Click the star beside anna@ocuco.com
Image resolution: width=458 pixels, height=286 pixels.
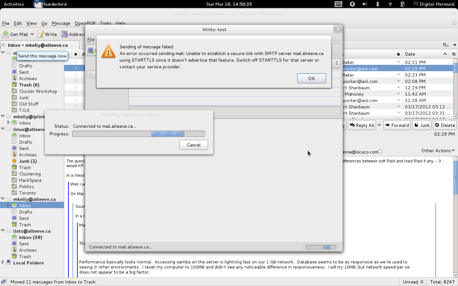pos(380,152)
